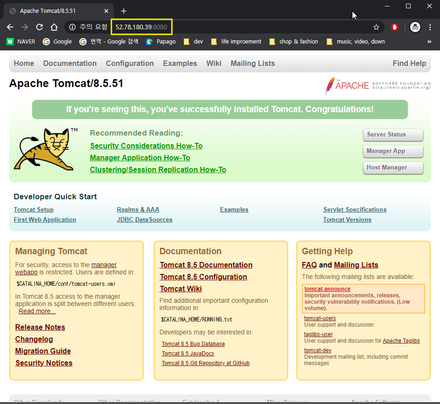Viewport: 440px width, 404px height.
Task: Click the Apache Software Foundation logo
Action: [x=378, y=86]
